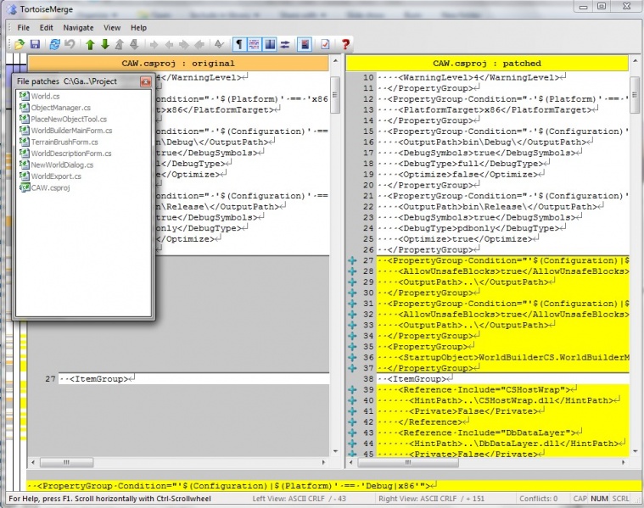Click line 16 OutputPath bin\Debug in patched pane

(x=503, y=142)
